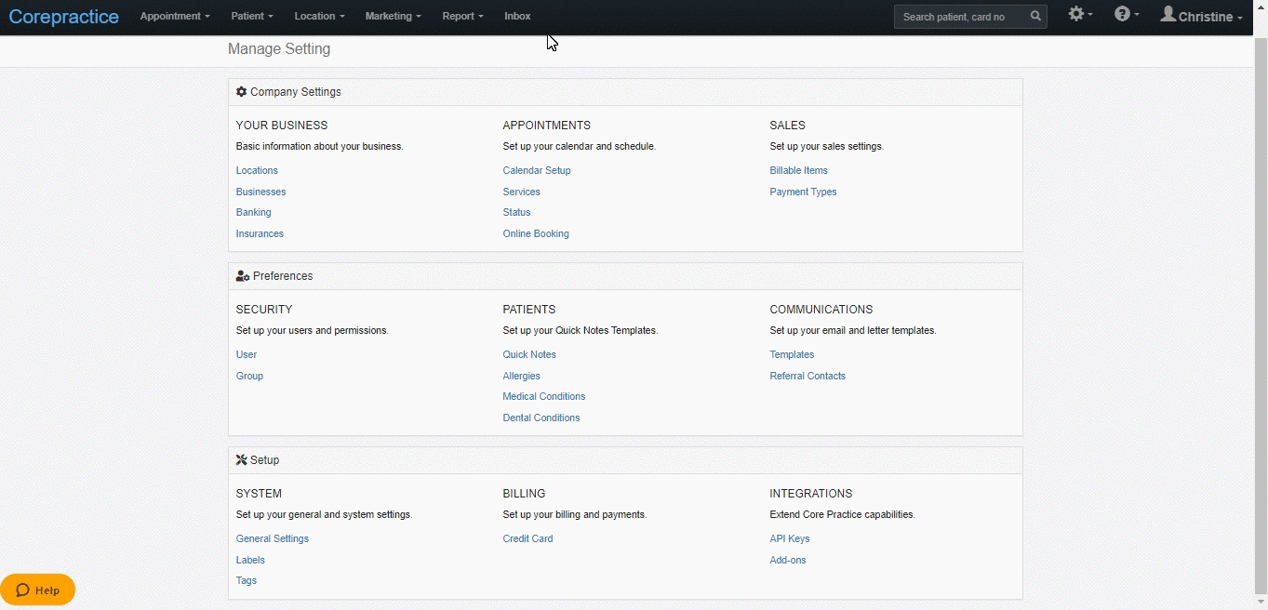
Task: Expand the Marketing dropdown menu
Action: coord(393,16)
